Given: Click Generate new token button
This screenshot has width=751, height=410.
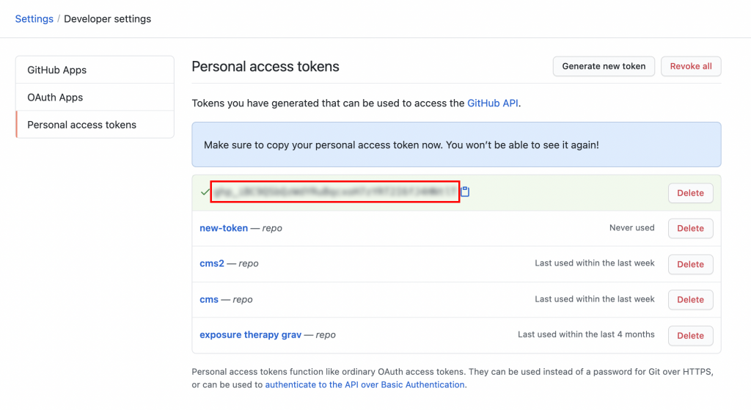Looking at the screenshot, I should click(x=604, y=66).
